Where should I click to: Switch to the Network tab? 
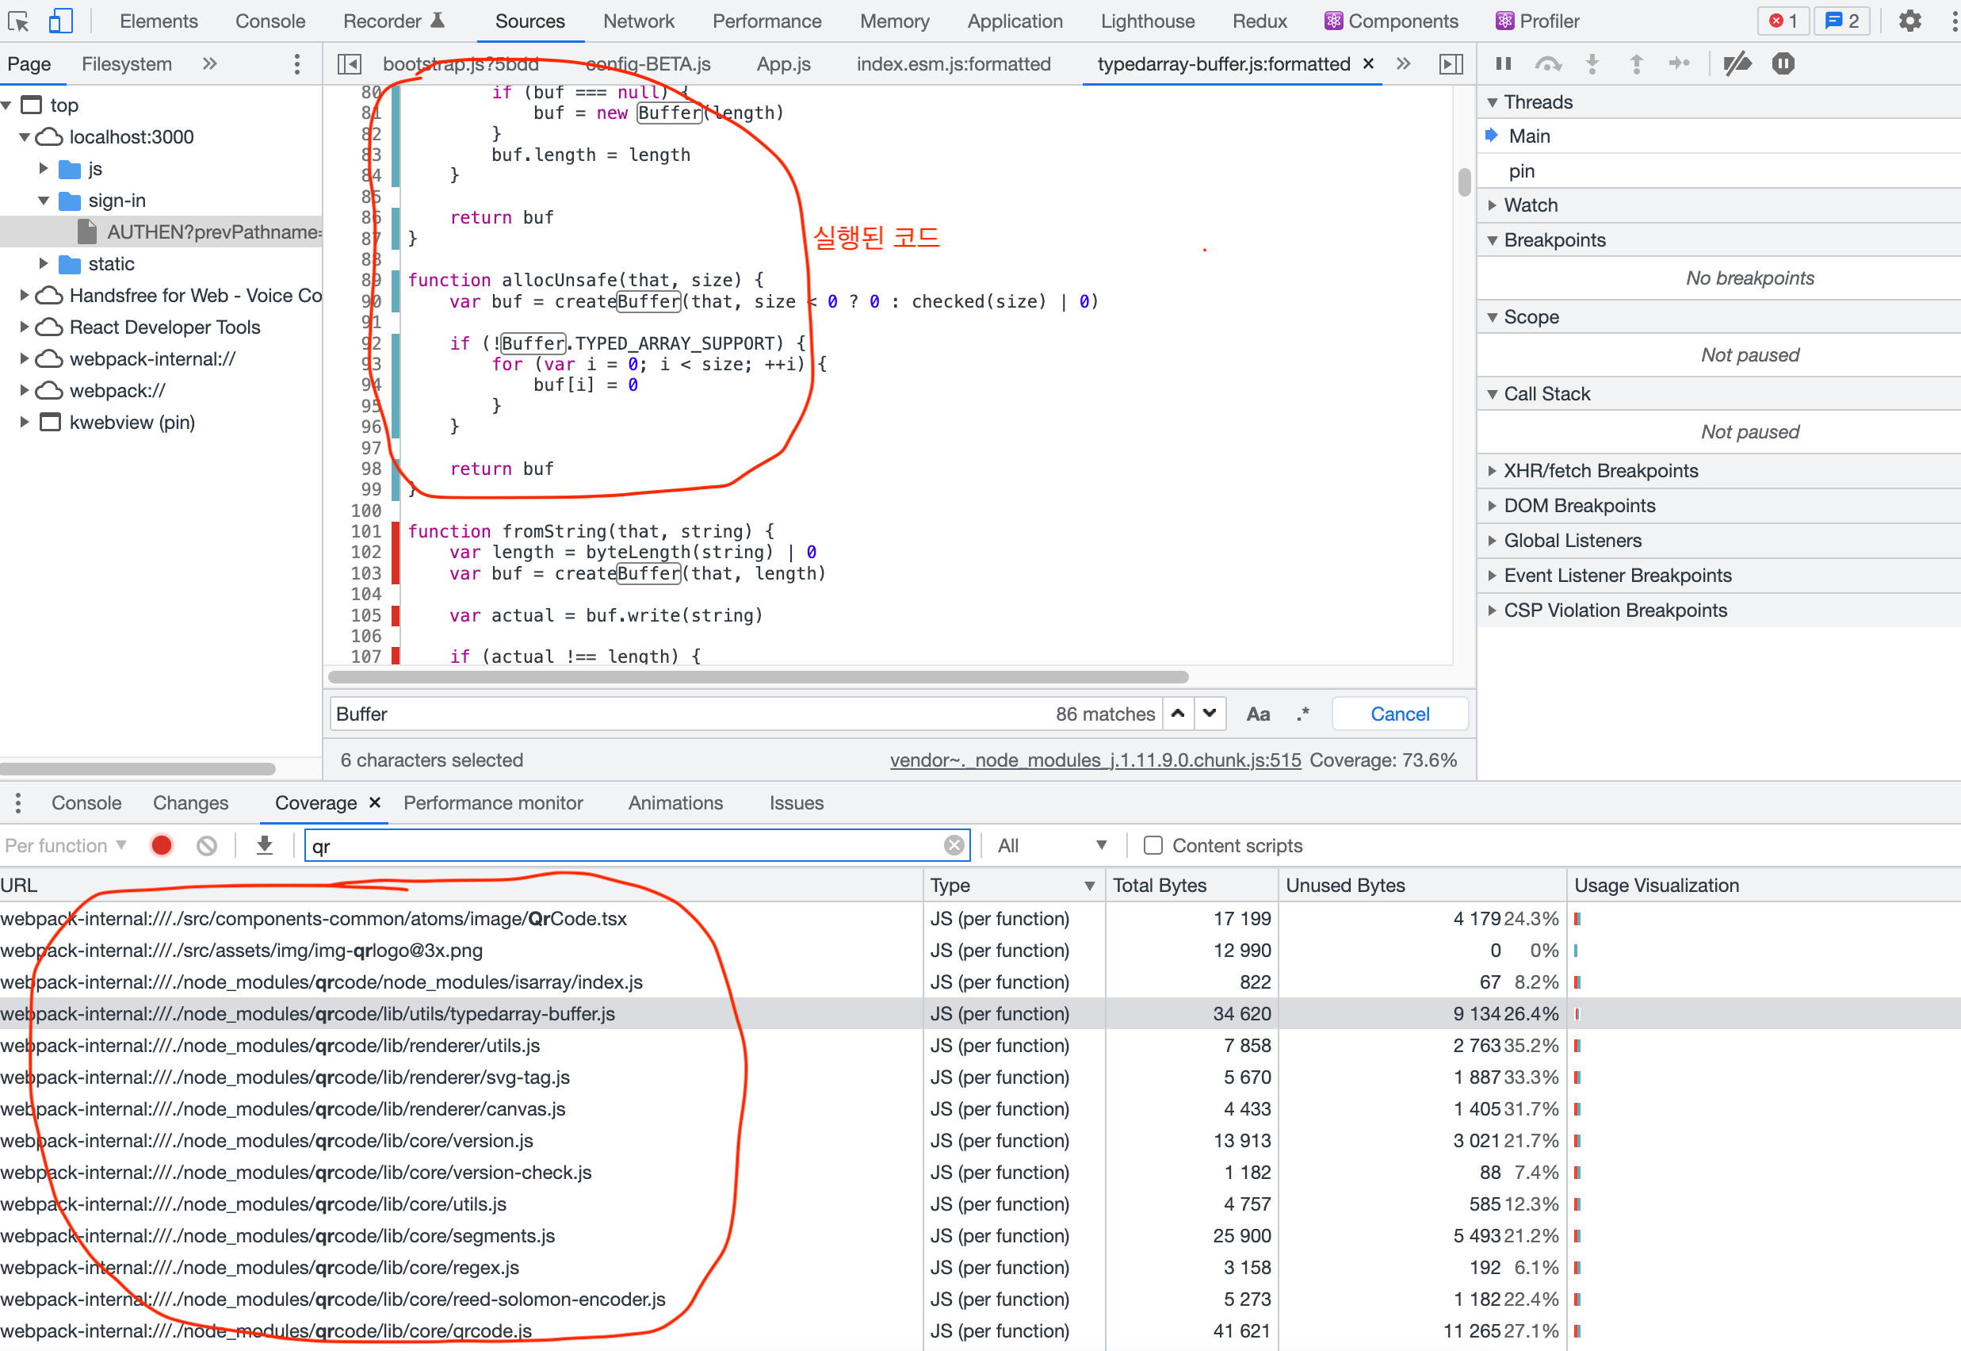(638, 21)
